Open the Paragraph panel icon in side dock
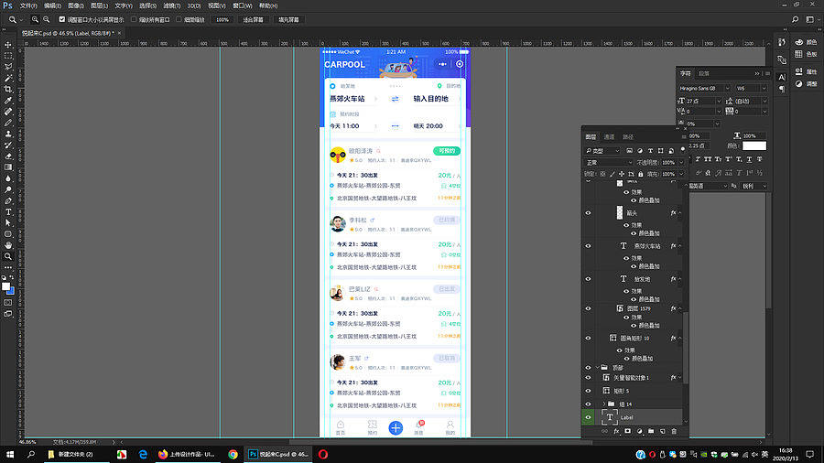The image size is (824, 463). tap(782, 90)
